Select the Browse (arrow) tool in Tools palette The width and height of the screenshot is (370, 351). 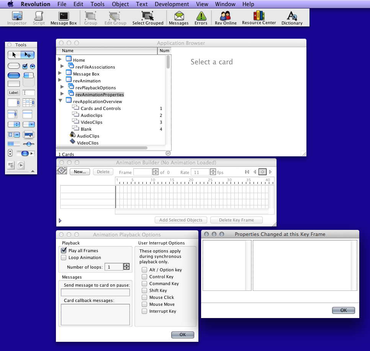(14, 55)
